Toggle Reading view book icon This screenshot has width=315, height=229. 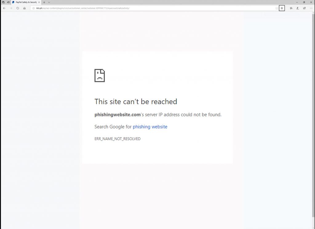click(x=277, y=8)
